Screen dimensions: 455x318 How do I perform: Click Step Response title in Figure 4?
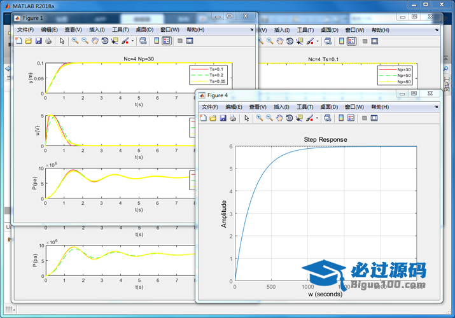(325, 139)
